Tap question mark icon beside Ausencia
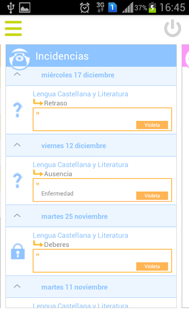 (x=18, y=180)
